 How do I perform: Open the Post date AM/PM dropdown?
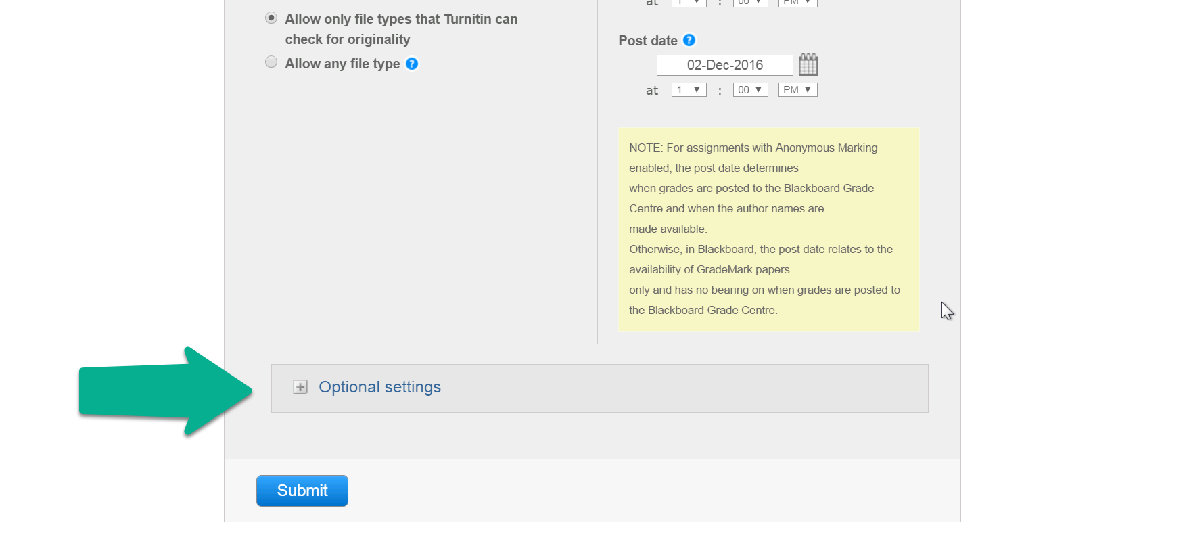tap(798, 90)
